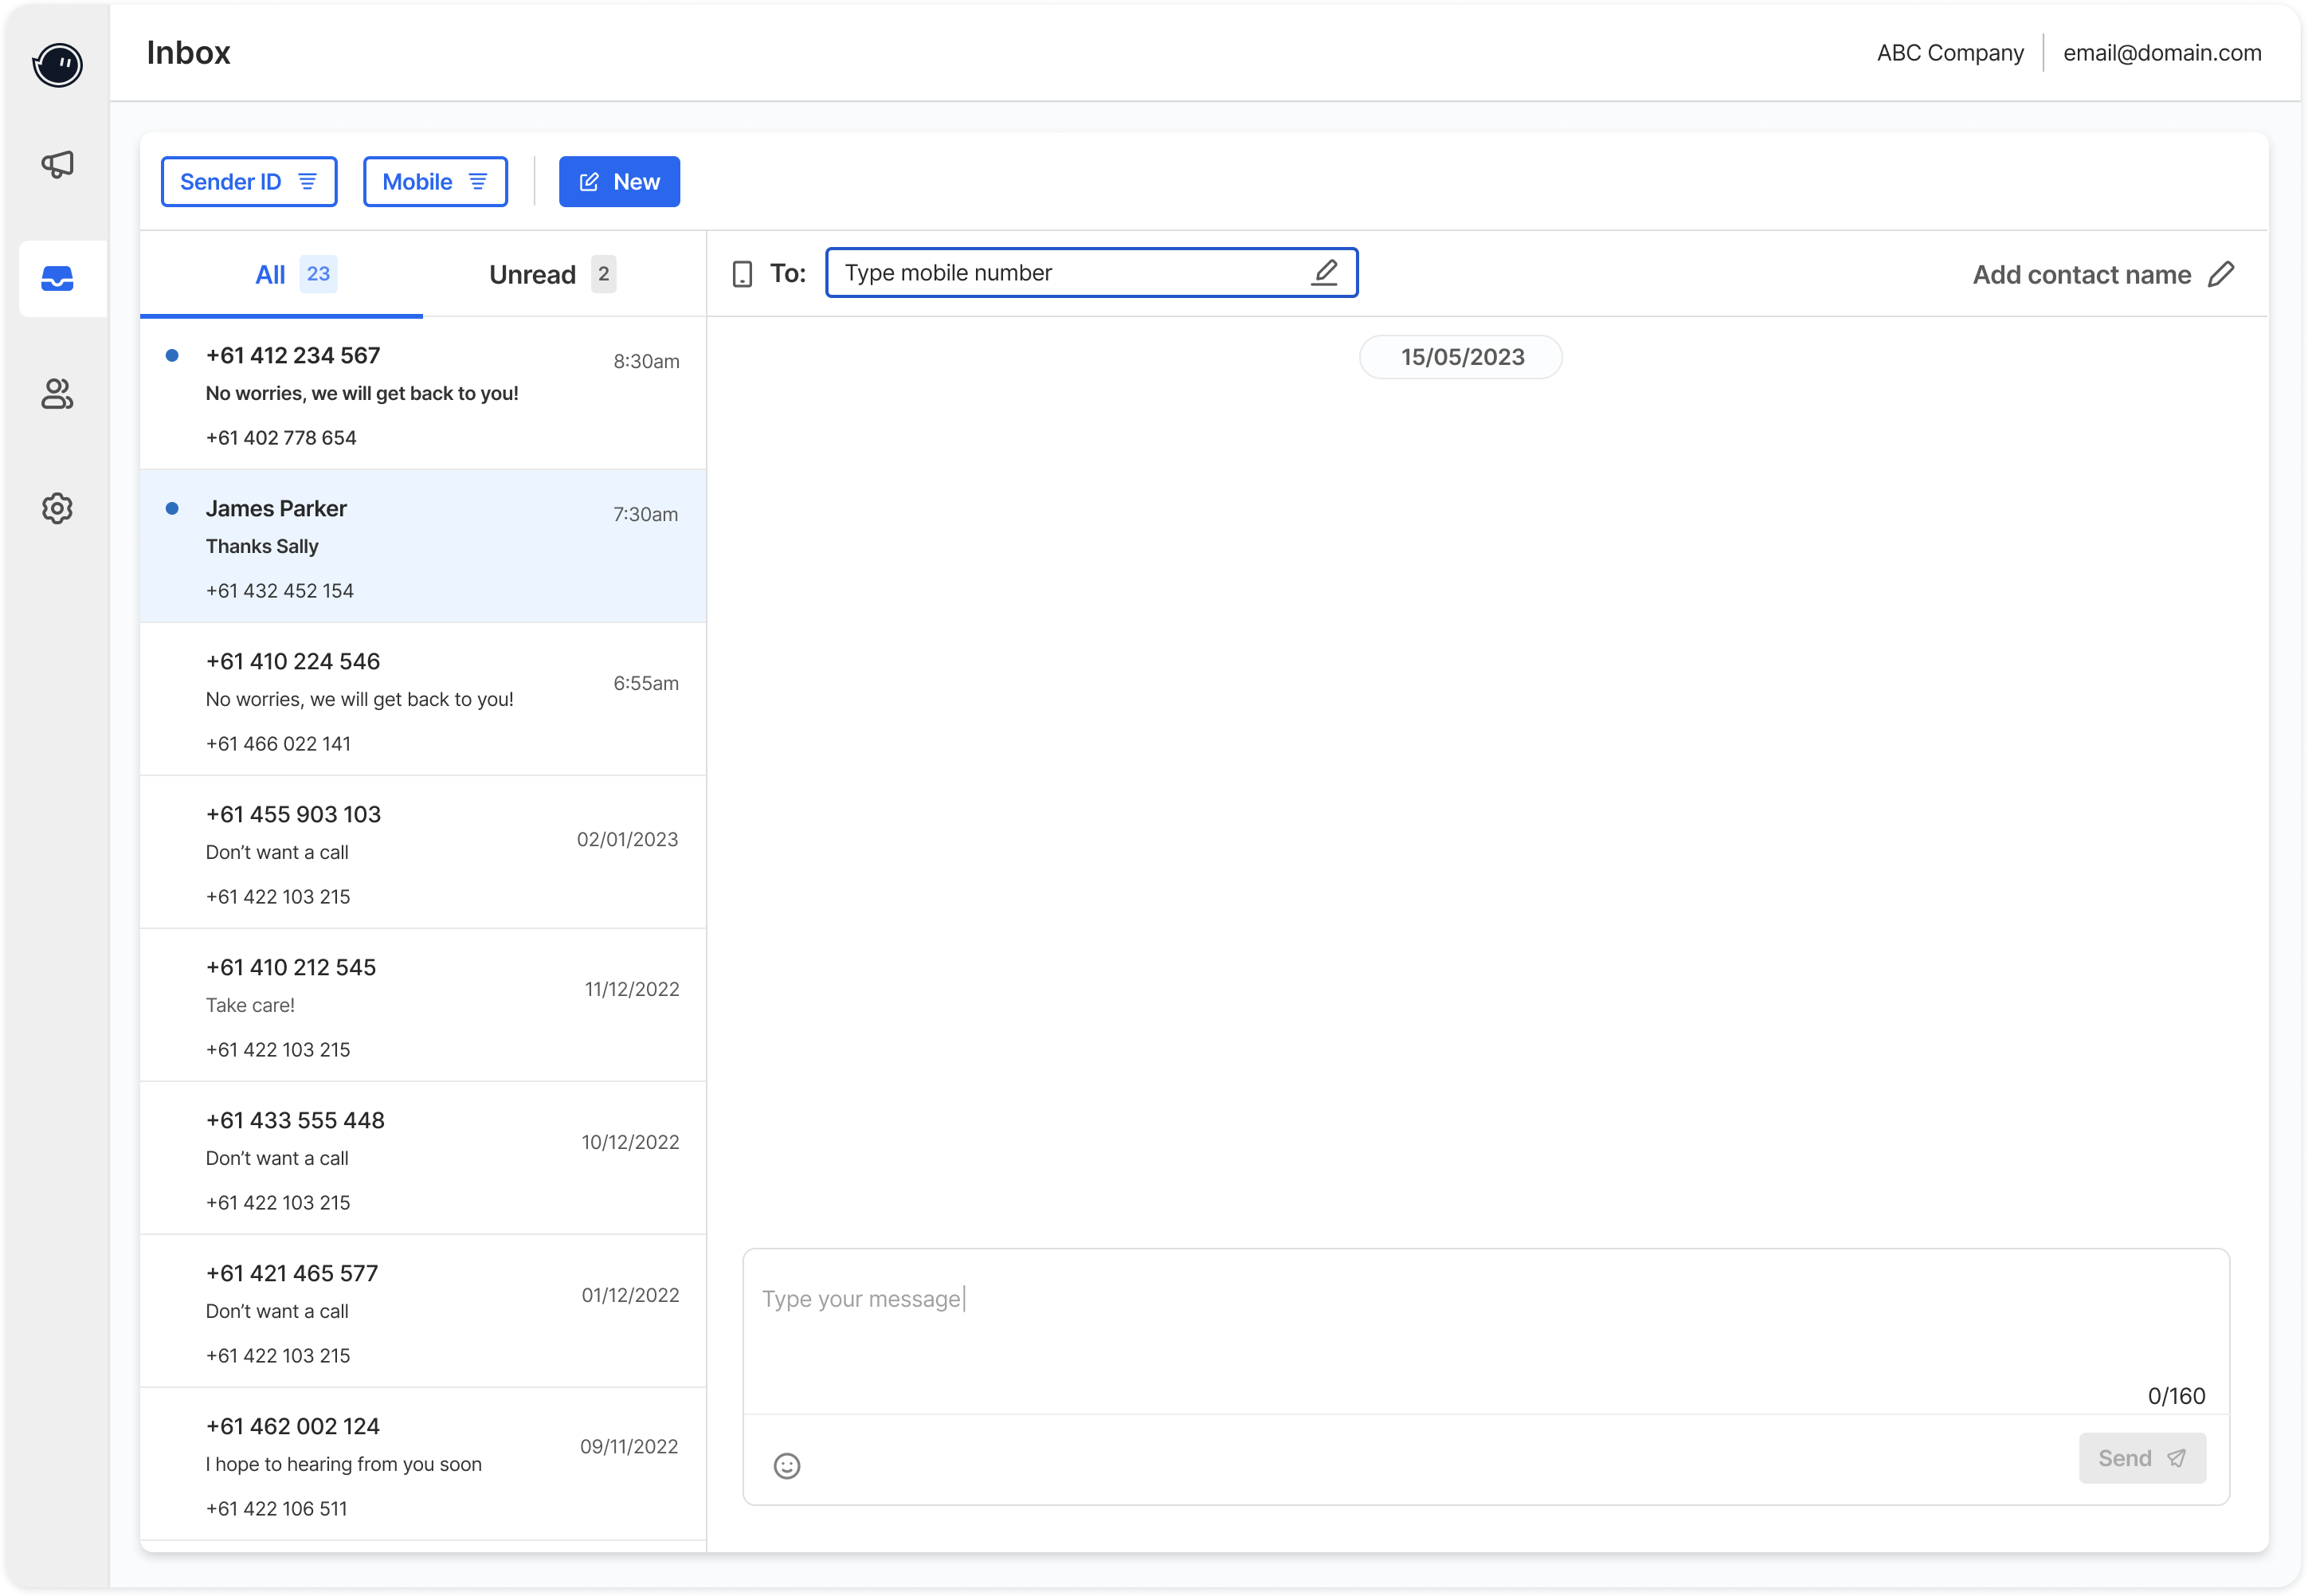This screenshot has height=1596, width=2308.
Task: Click unread dot on +61 412 234 567
Action: coord(172,355)
